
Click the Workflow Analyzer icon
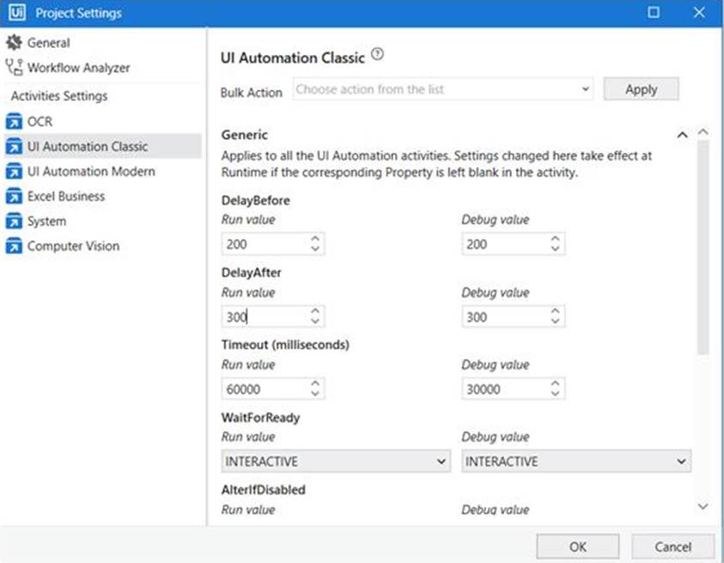point(14,68)
